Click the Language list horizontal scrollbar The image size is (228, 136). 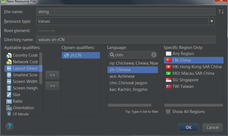point(129,105)
